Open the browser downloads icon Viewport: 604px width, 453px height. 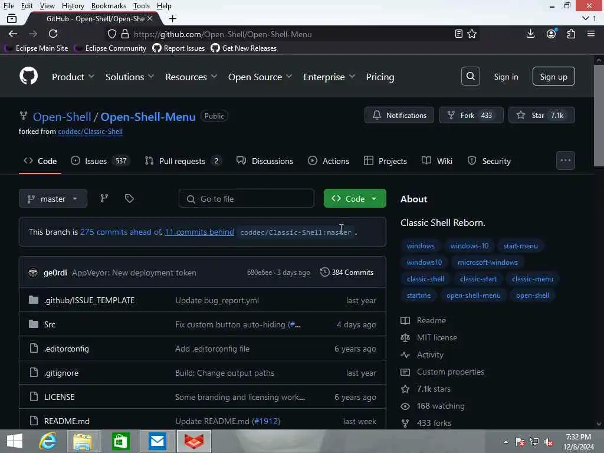530,34
